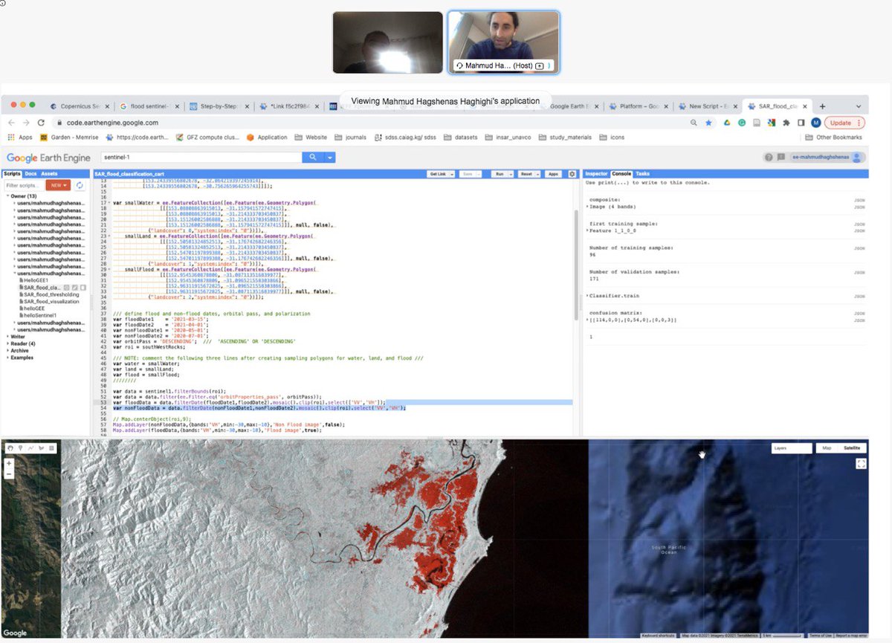
Task: Switch to the Docs tab
Action: coord(31,173)
